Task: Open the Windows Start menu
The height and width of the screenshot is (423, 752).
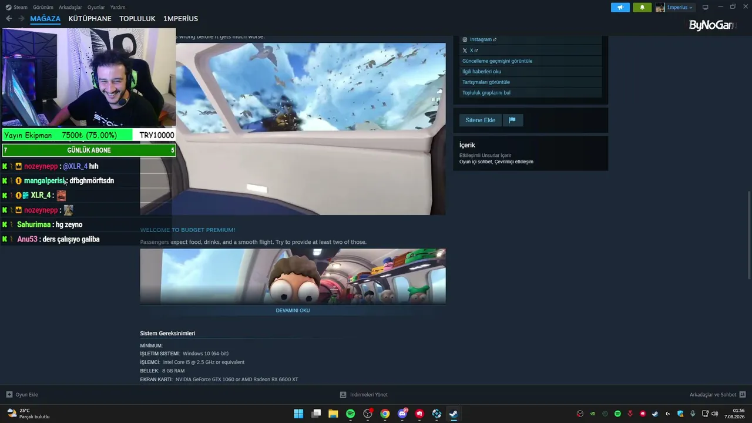Action: coord(298,414)
